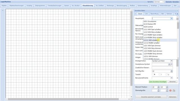Switch editor to the Bild tab

[x=163, y=14]
